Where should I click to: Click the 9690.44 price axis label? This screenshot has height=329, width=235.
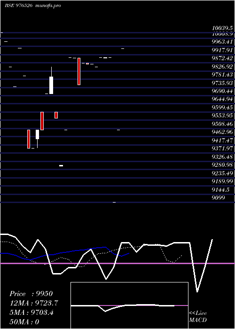(222, 91)
